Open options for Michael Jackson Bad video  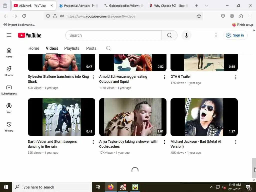(x=235, y=142)
